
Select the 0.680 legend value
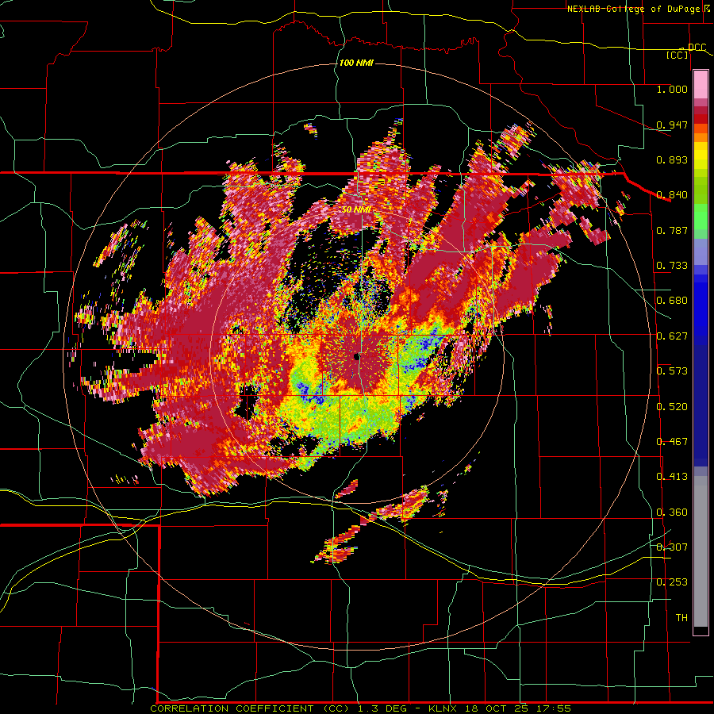coord(672,301)
